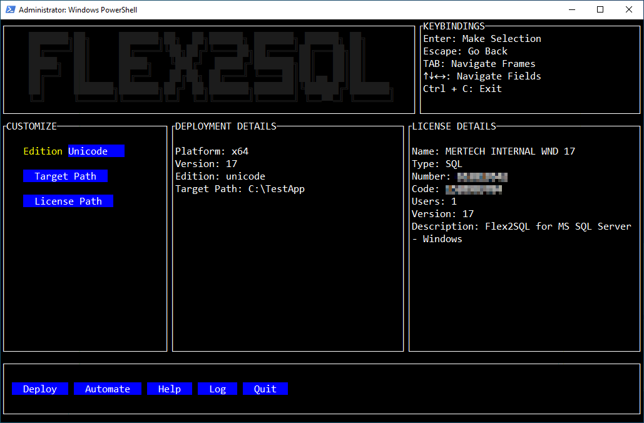Click the Deploy button
This screenshot has height=423, width=644.
click(39, 389)
